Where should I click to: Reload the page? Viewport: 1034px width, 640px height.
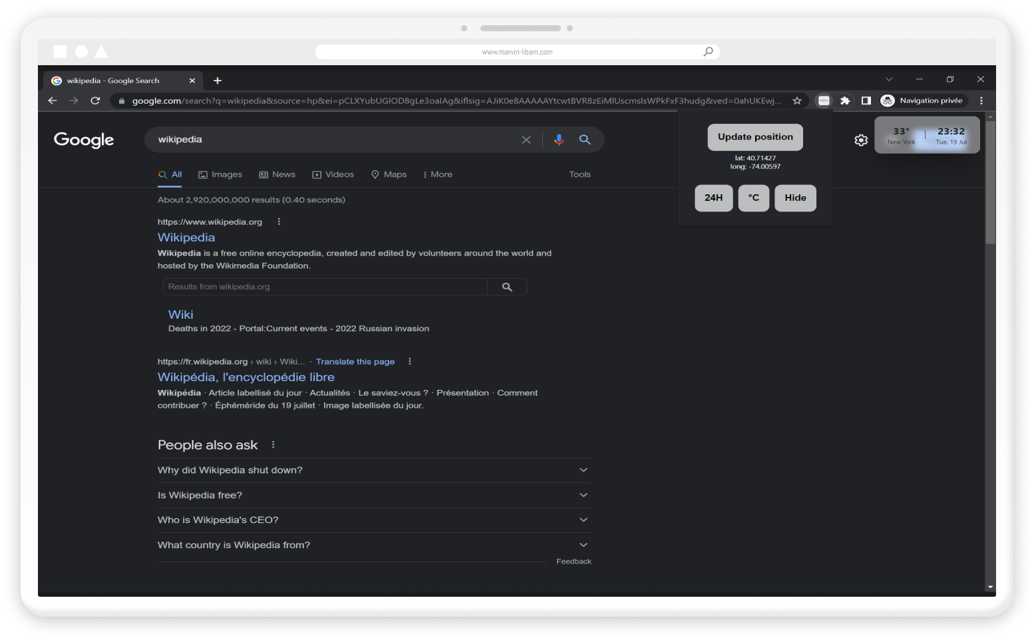pos(95,100)
